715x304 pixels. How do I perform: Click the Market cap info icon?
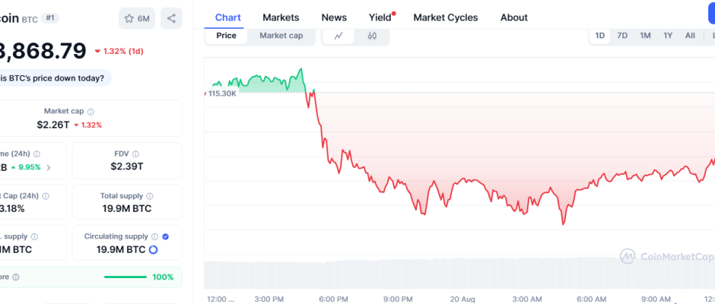(91, 112)
